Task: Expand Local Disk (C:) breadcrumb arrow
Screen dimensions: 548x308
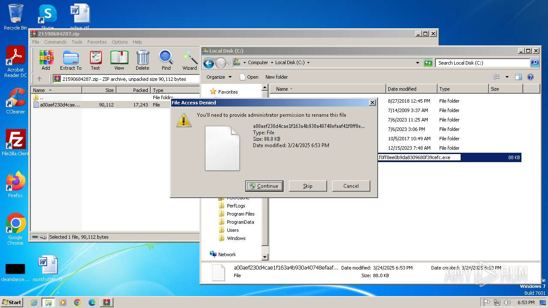Action: pos(308,63)
